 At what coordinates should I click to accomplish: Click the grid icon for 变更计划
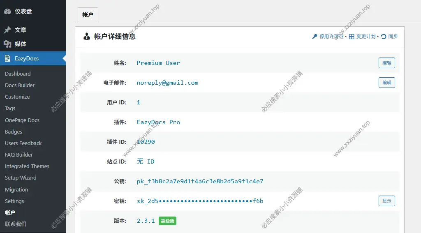click(352, 37)
